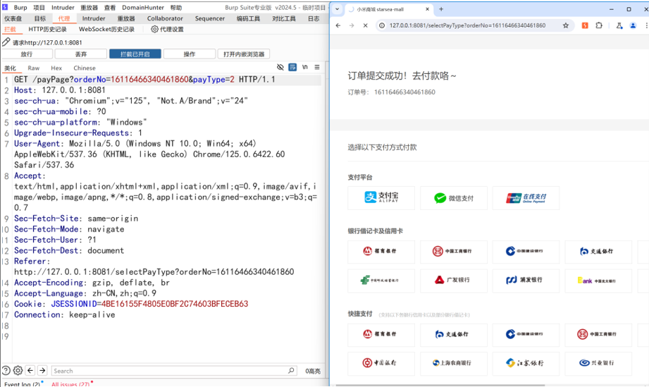
Task: Select 江苏银行 quick pay option
Action: tap(526, 363)
